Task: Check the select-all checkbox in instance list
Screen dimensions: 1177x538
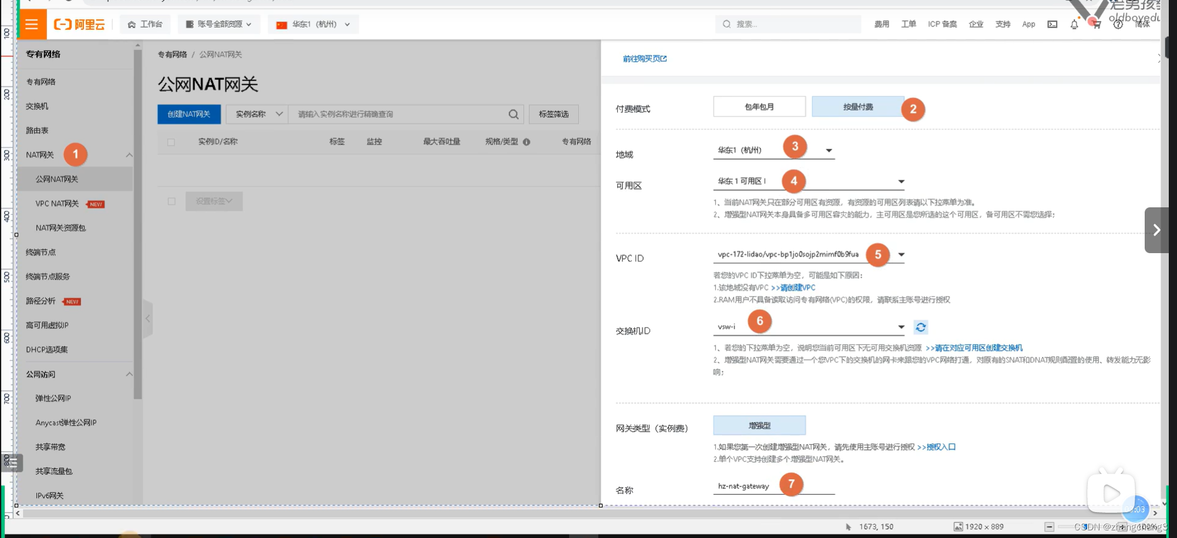Action: [x=171, y=141]
